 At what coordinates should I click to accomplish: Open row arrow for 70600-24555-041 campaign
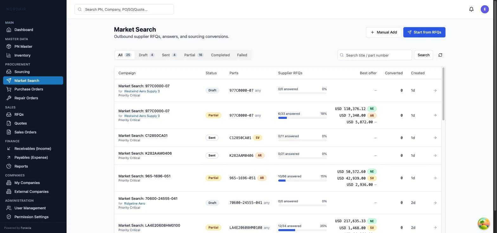pyautogui.click(x=435, y=203)
